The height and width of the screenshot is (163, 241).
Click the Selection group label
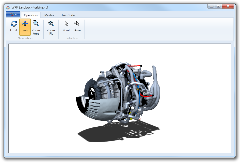(x=72, y=38)
